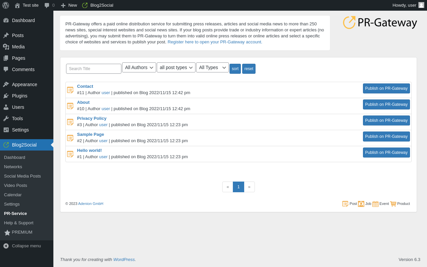Image resolution: width=427 pixels, height=267 pixels.
Task: Click the WordPress logo icon
Action: click(x=6, y=5)
